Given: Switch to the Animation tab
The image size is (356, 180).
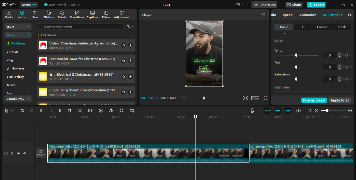Looking at the screenshot, I should point(308,15).
